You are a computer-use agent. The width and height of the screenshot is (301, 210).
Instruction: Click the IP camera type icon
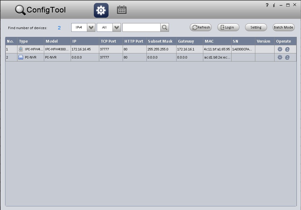coord(21,49)
